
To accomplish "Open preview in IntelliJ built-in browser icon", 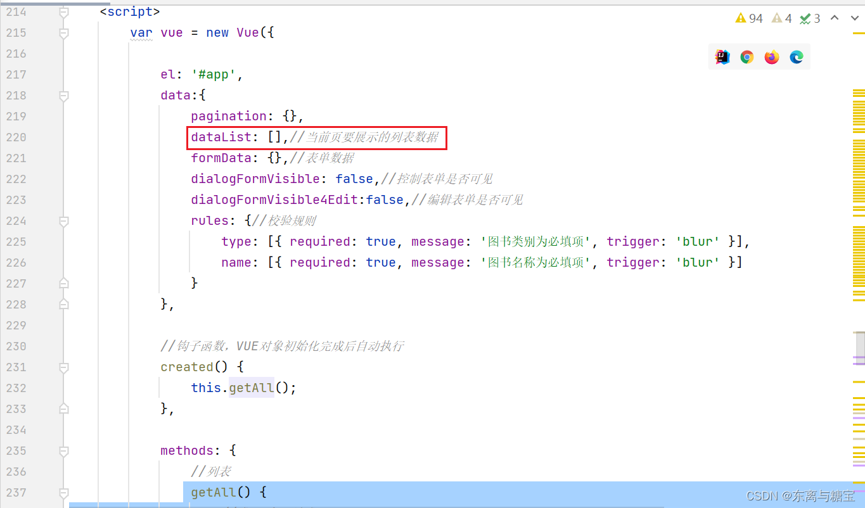I will point(722,57).
